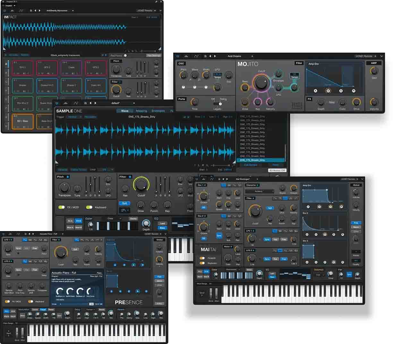Select highlighted ENE_172_Streetz_Dirty row in sample list
The image size is (394, 344).
tap(261, 160)
